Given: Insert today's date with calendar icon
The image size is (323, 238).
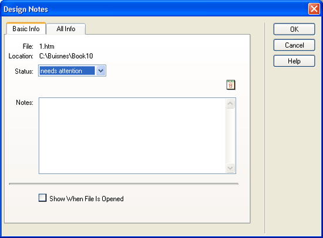Looking at the screenshot, I should click(x=231, y=85).
